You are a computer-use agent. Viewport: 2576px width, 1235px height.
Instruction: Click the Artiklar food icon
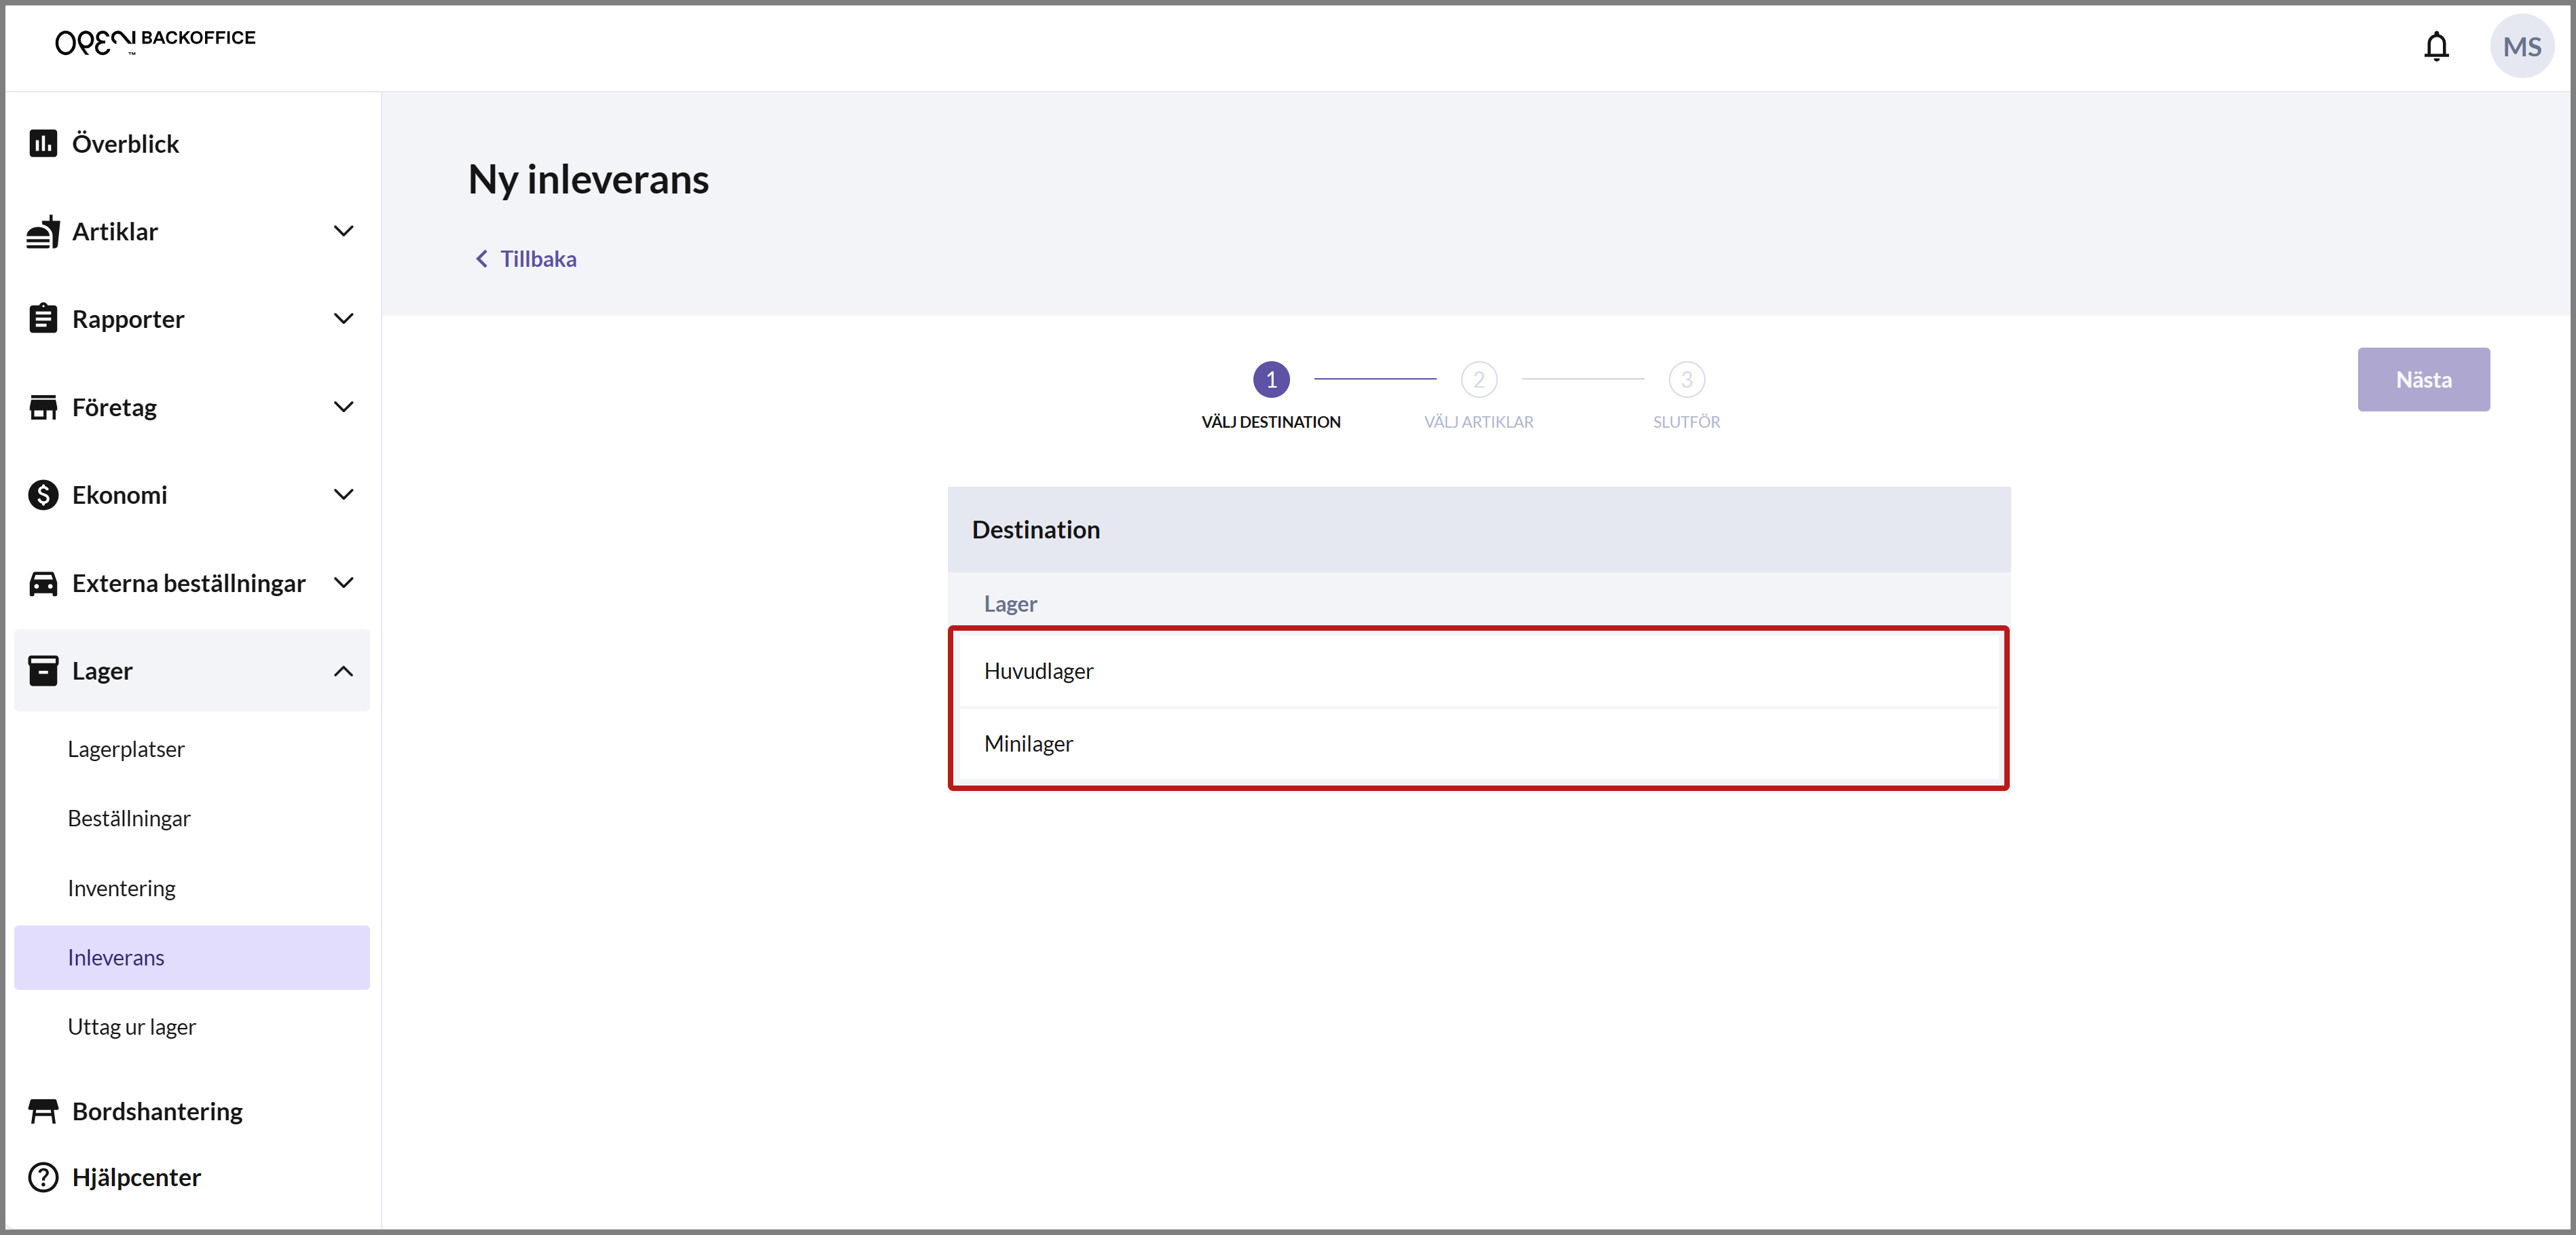point(43,231)
